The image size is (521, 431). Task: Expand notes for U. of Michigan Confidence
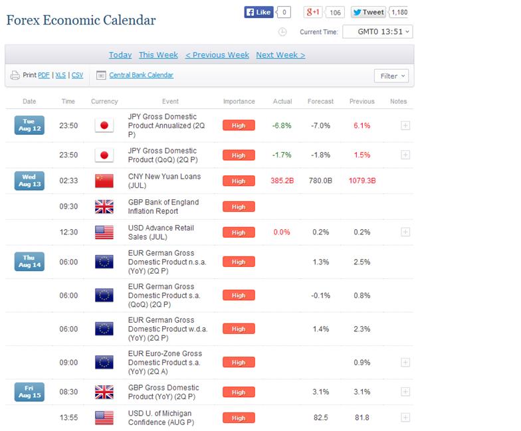click(405, 418)
